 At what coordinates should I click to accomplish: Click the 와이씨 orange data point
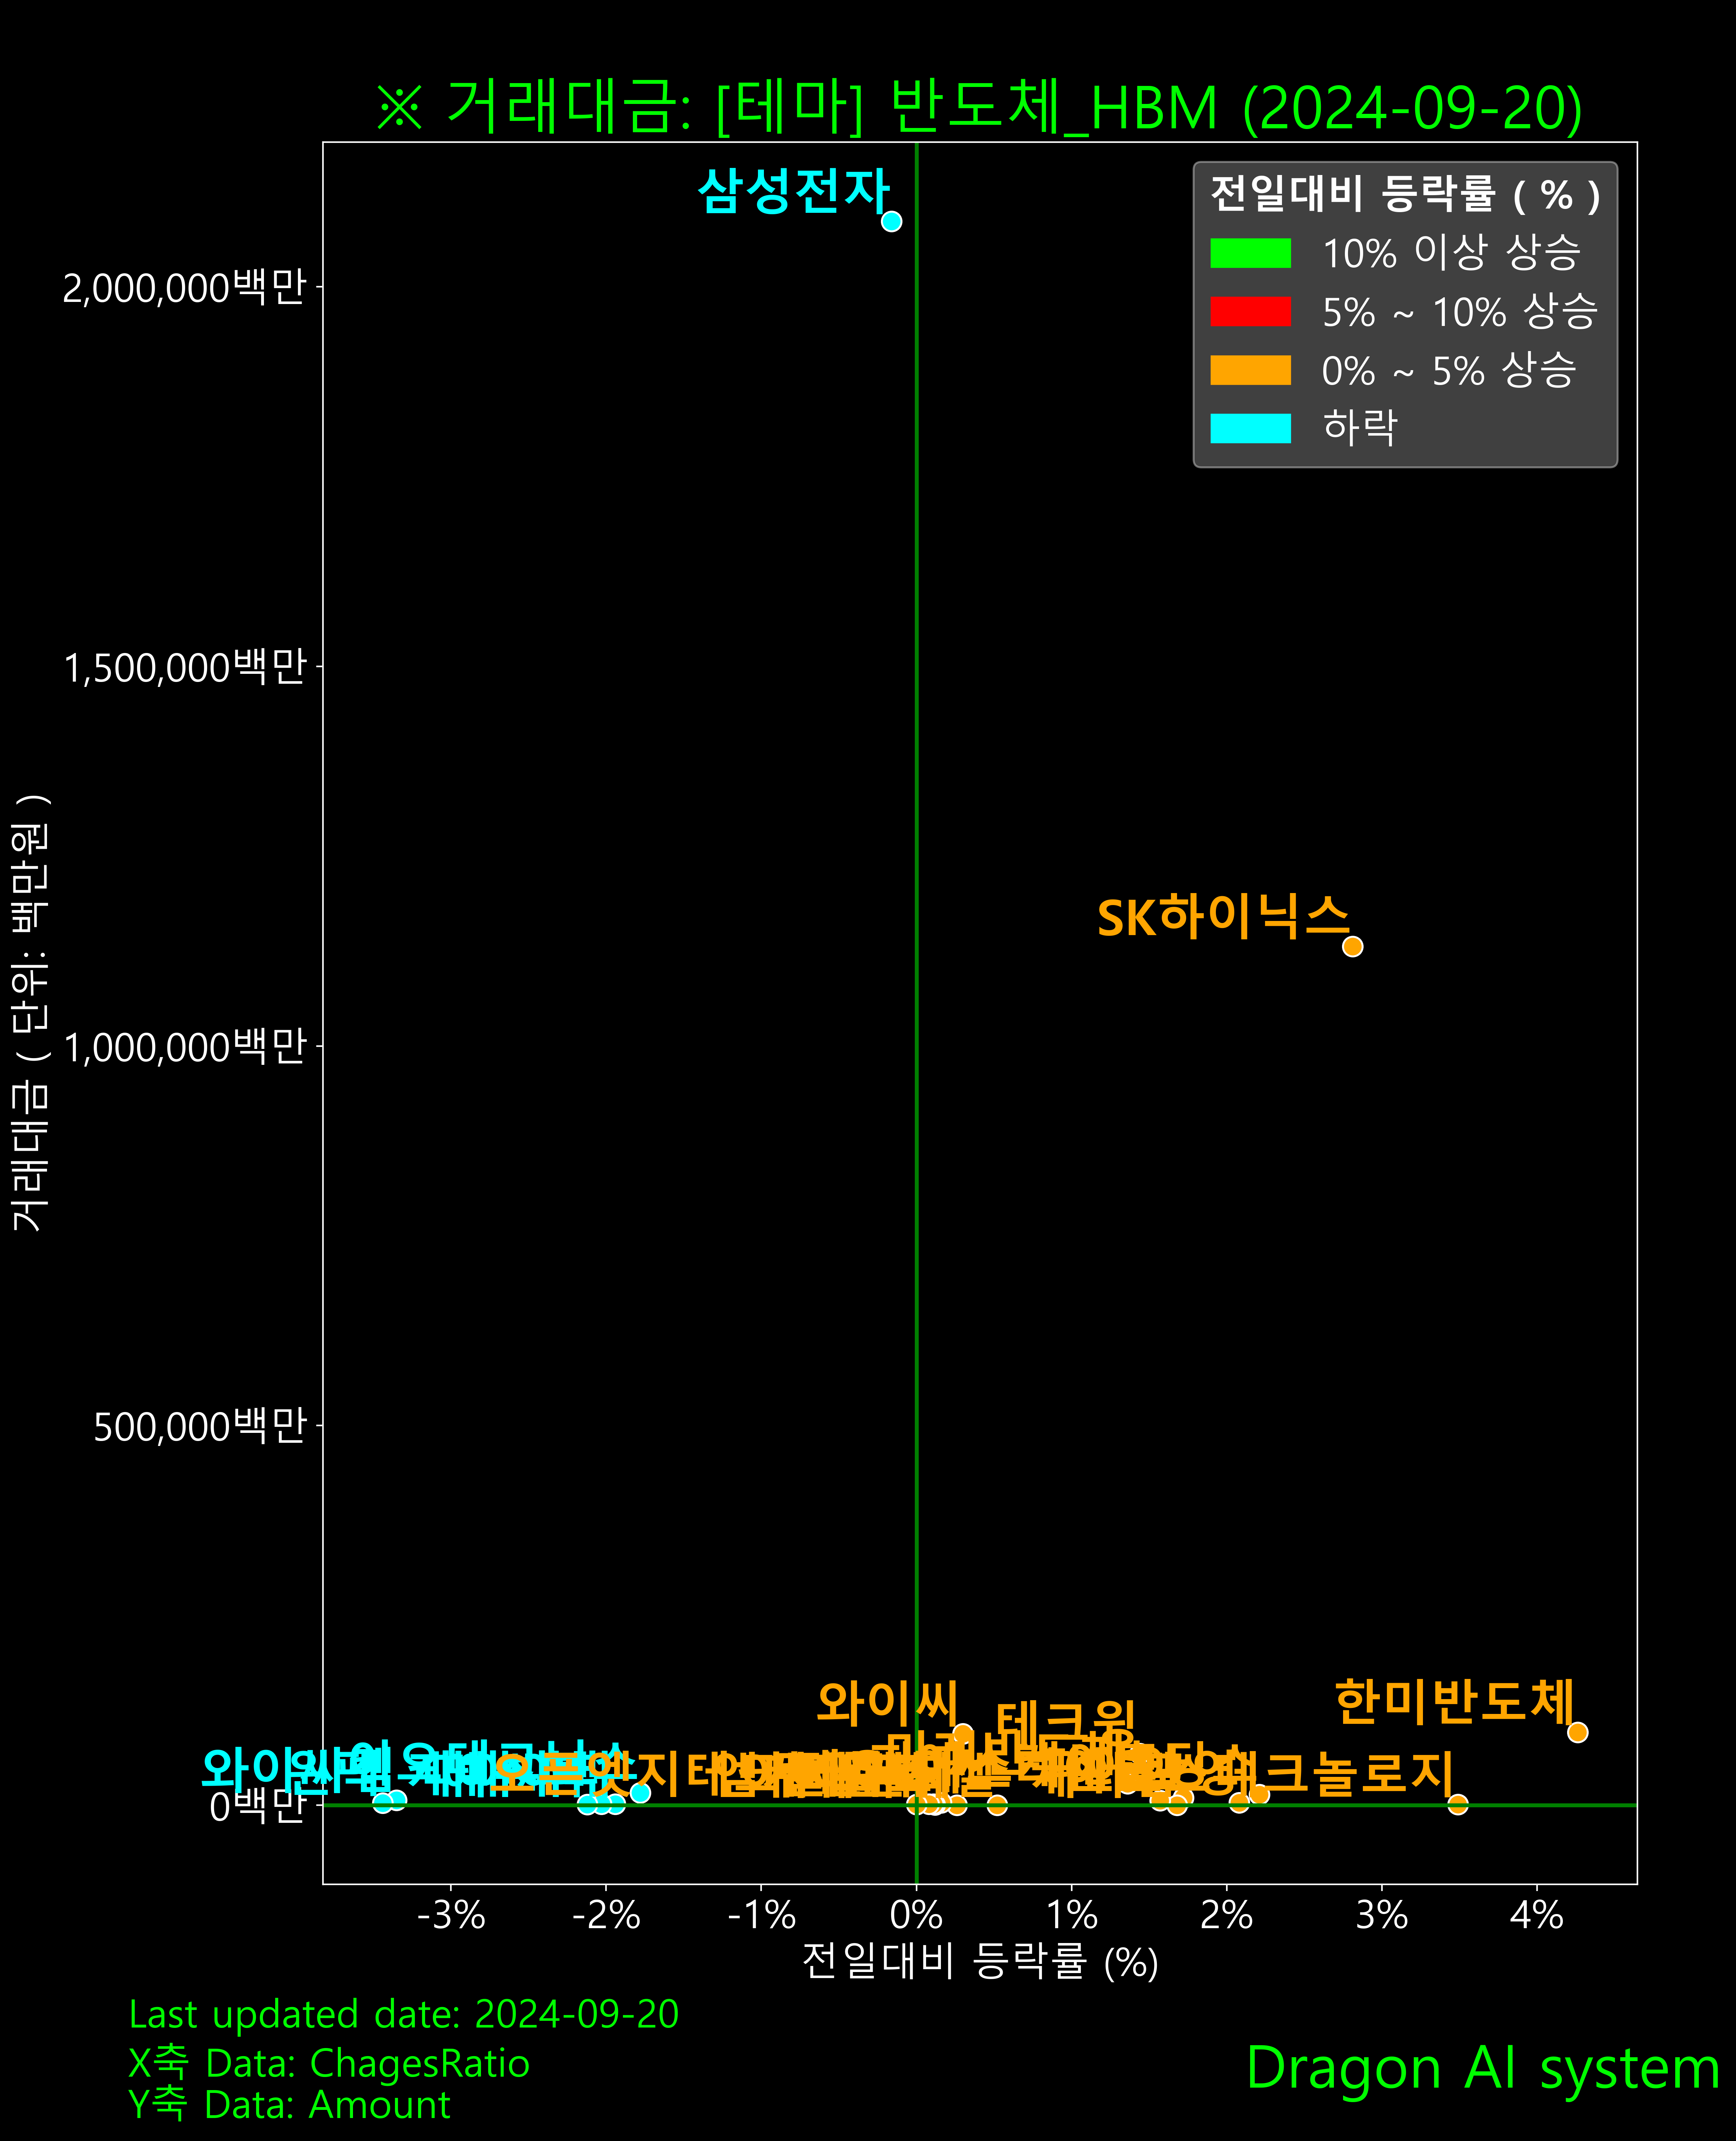(x=962, y=1734)
